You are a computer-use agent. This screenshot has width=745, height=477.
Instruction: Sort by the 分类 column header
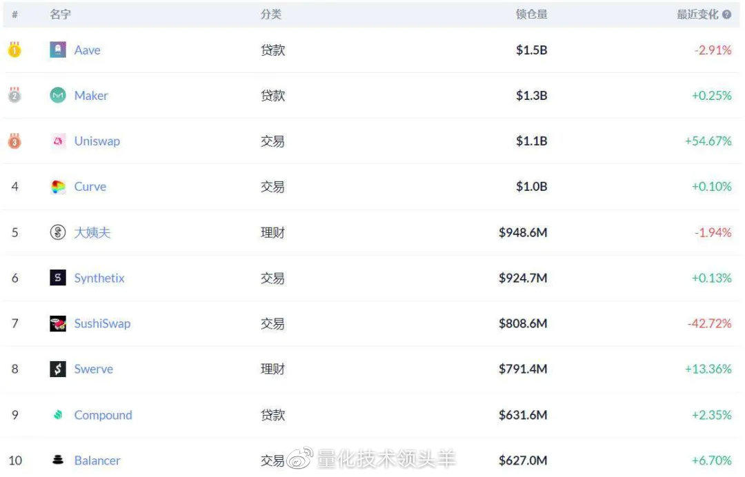point(271,14)
